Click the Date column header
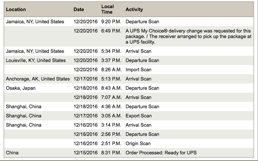Image resolution: width=258 pixels, height=161 pixels. click(78, 10)
